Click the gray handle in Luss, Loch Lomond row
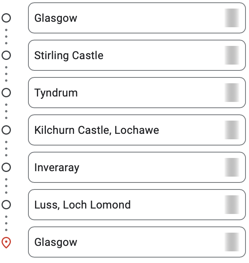 pyautogui.click(x=232, y=205)
